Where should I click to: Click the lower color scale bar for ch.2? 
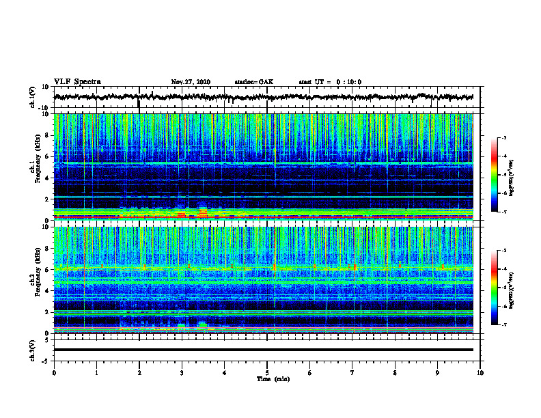494,288
